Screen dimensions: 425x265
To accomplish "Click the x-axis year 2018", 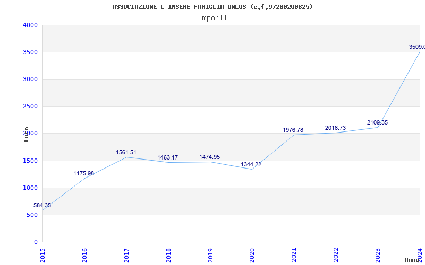I will [168, 255].
